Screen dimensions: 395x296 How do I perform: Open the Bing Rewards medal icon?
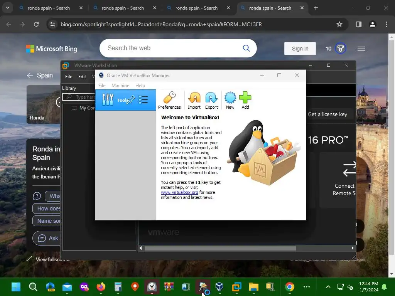point(340,48)
